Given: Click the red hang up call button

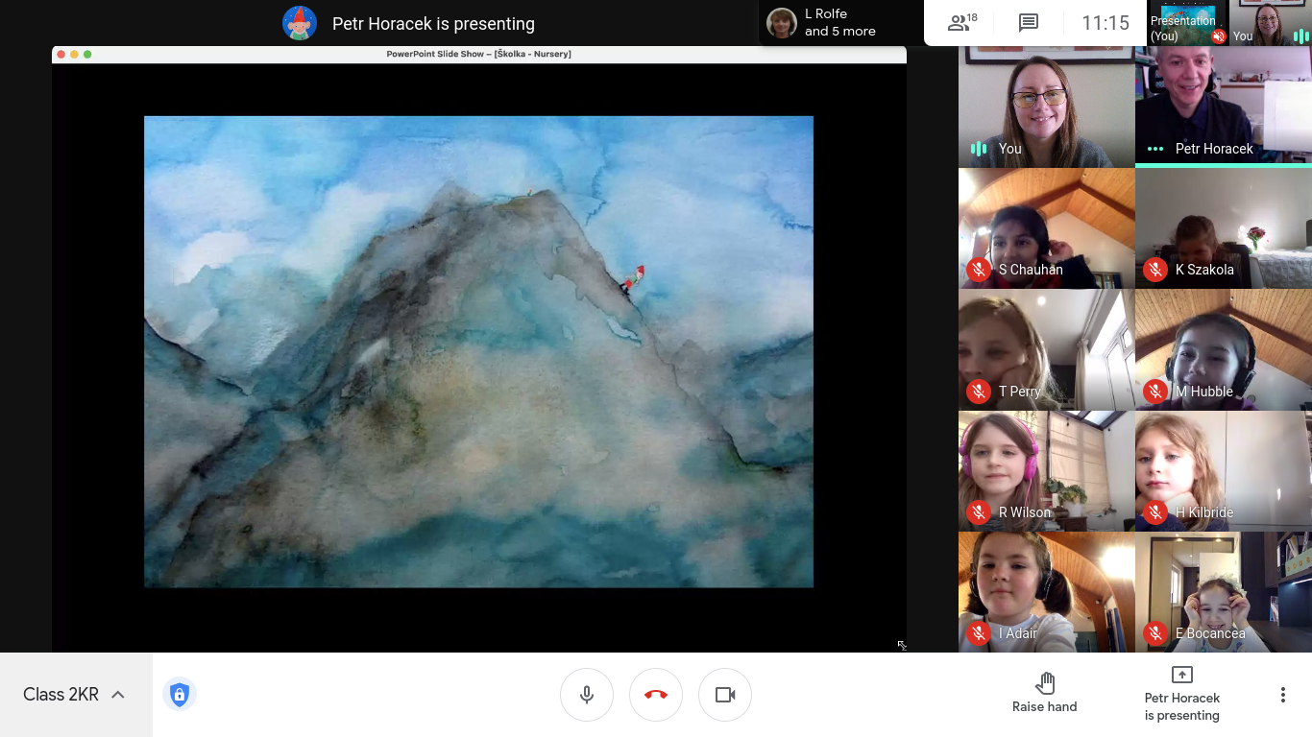Looking at the screenshot, I should [x=656, y=695].
